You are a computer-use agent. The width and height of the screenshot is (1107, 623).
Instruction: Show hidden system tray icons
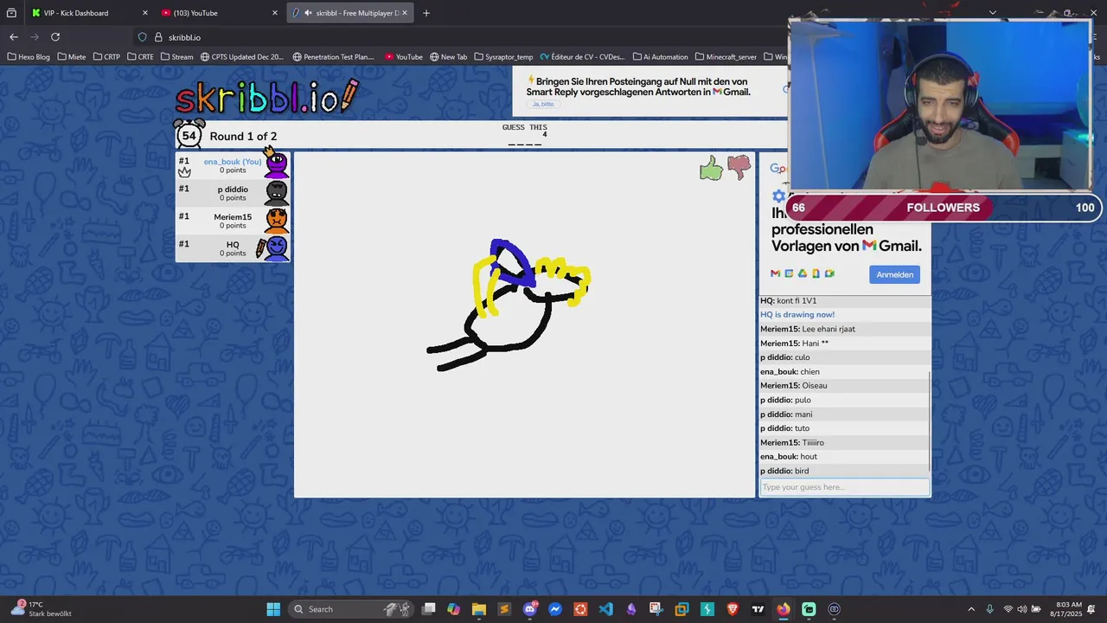point(971,609)
